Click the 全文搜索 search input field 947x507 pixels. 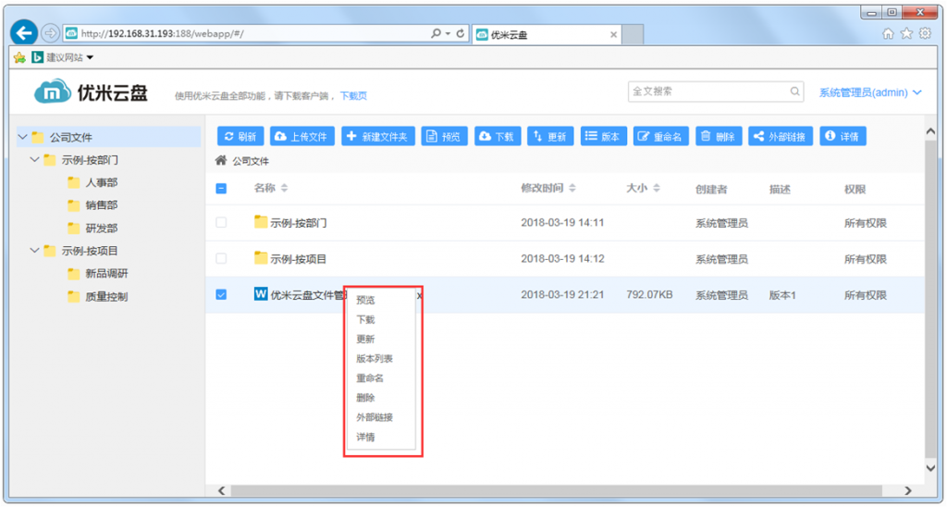point(707,92)
